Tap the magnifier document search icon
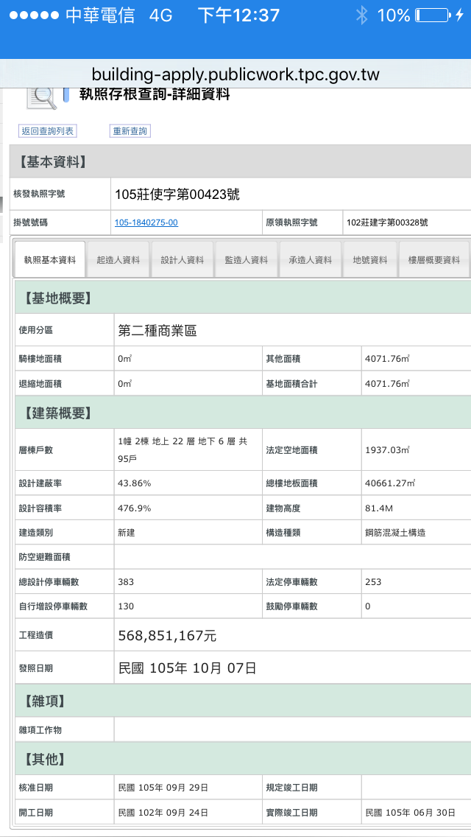This screenshot has width=471, height=837. [42, 98]
